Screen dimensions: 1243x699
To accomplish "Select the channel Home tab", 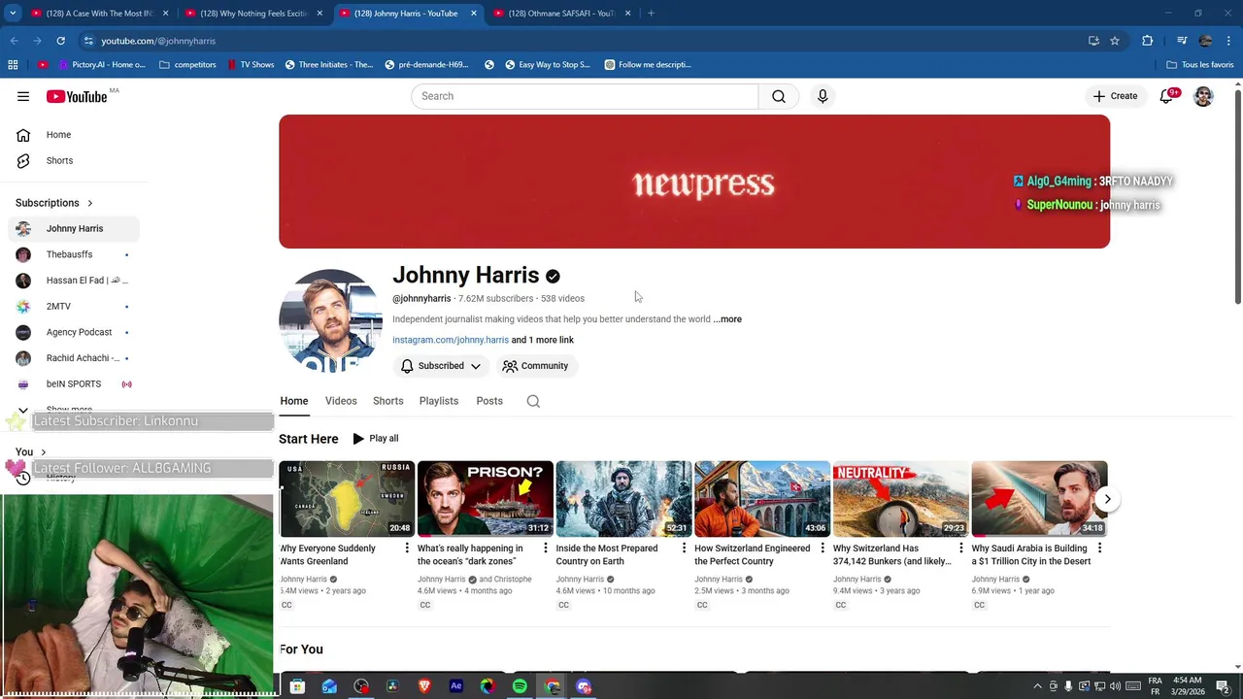I will pyautogui.click(x=294, y=401).
